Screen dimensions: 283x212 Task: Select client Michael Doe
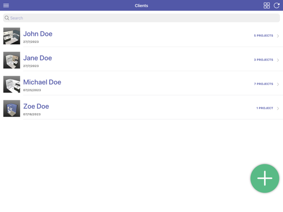pyautogui.click(x=42, y=82)
